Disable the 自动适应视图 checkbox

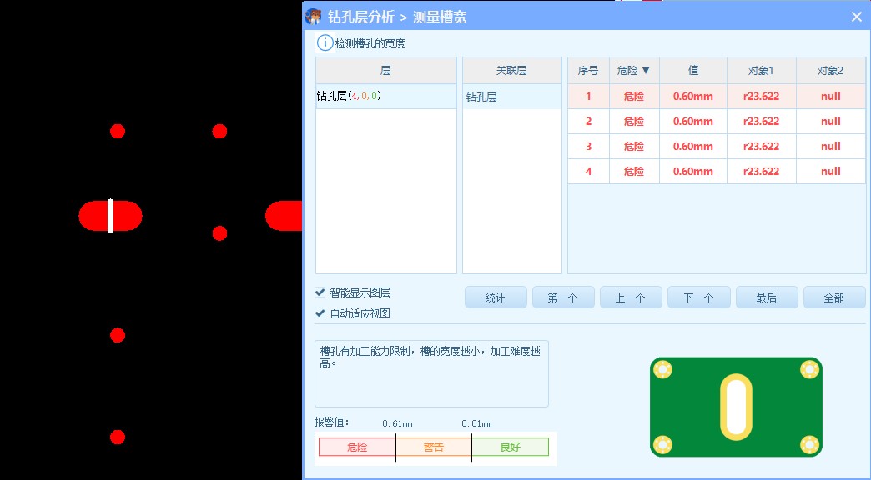tap(320, 312)
